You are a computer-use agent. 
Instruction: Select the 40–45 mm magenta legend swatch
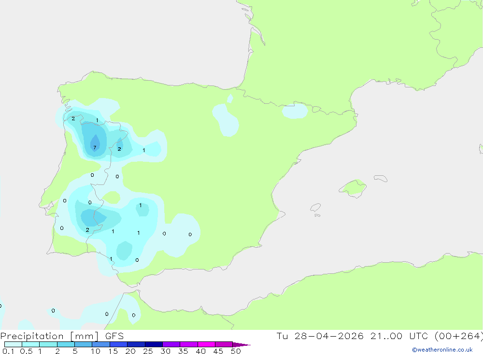[x=206, y=344]
